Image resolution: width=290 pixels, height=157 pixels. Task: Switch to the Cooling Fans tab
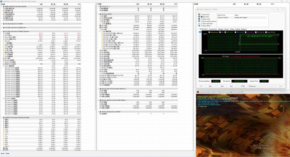(x=213, y=29)
